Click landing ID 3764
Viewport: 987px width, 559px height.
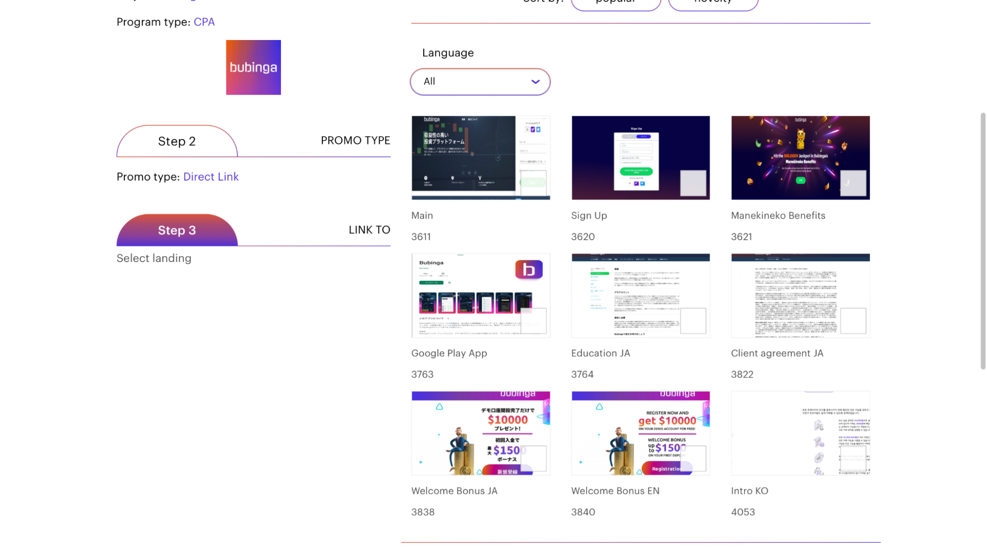point(582,374)
